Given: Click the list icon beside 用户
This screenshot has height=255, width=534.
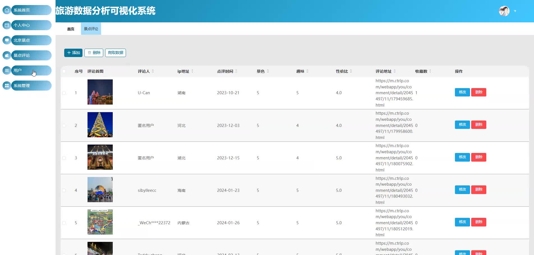Looking at the screenshot, I should (x=7, y=70).
